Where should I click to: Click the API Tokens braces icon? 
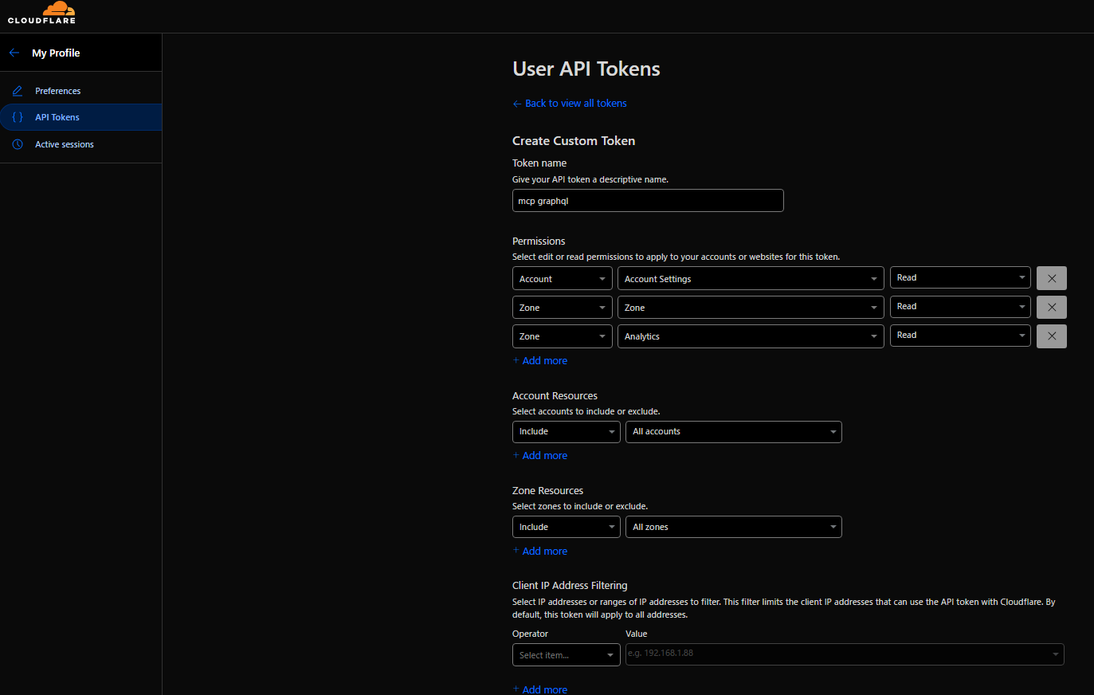coord(18,117)
